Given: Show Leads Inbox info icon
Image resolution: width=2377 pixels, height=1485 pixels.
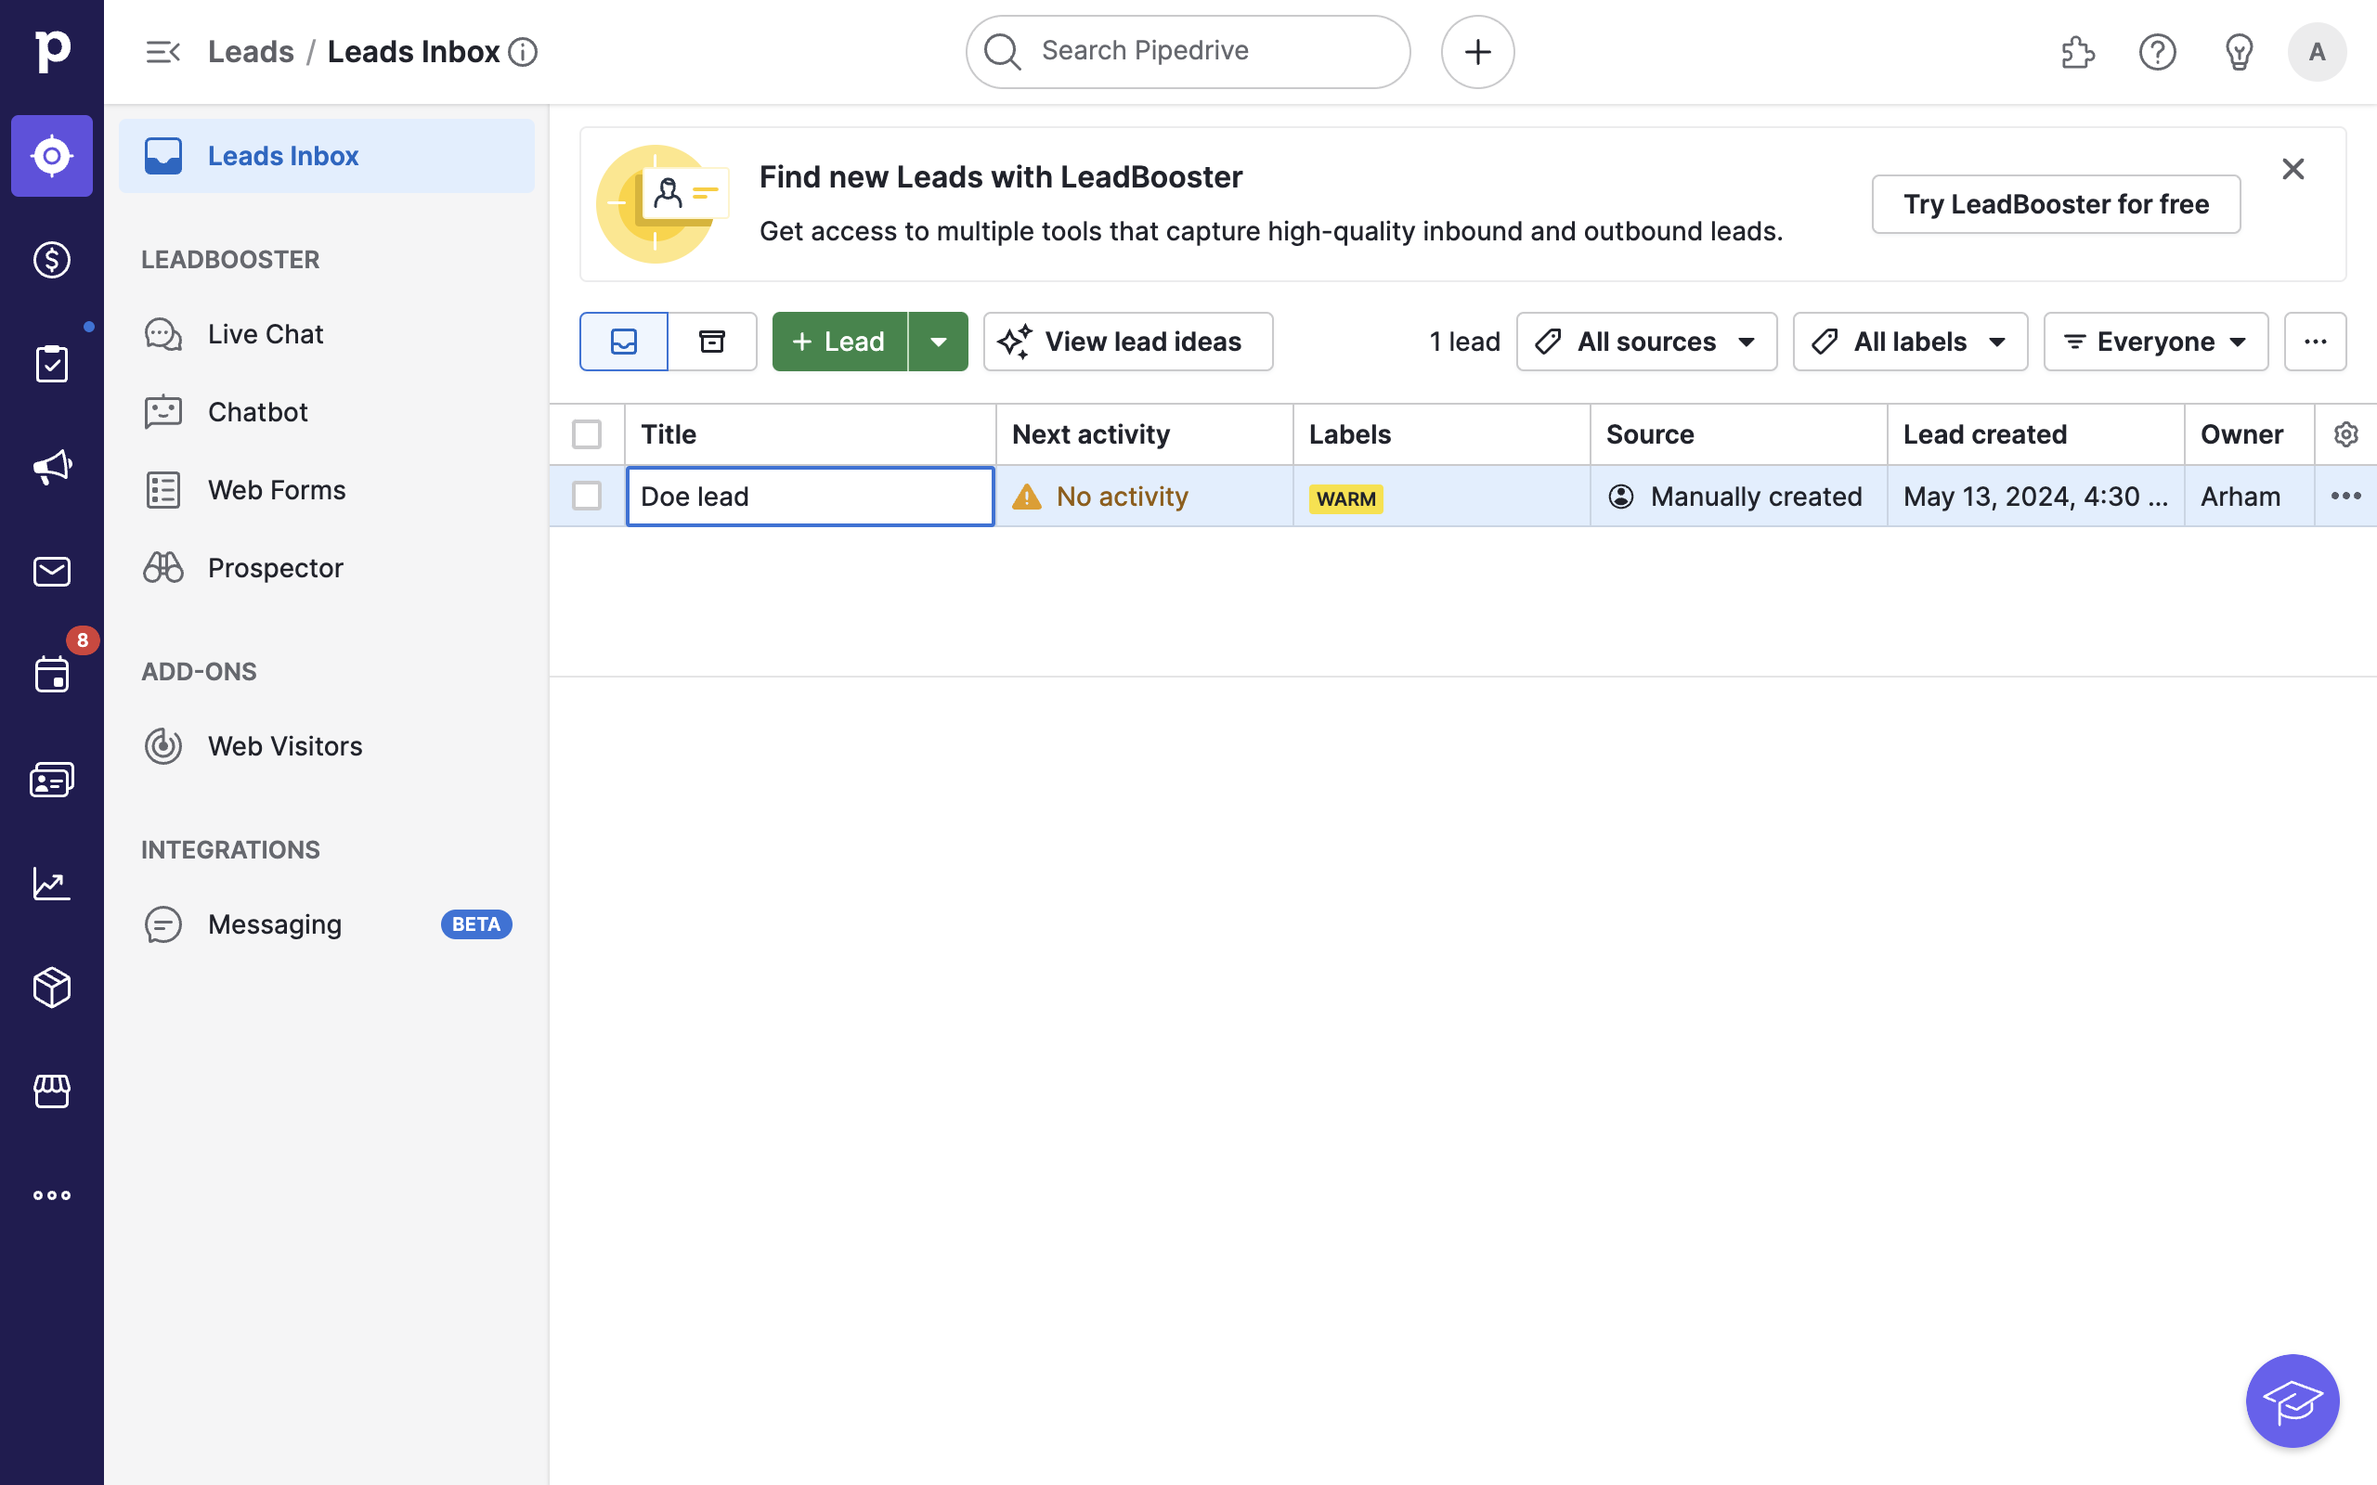Looking at the screenshot, I should [523, 52].
